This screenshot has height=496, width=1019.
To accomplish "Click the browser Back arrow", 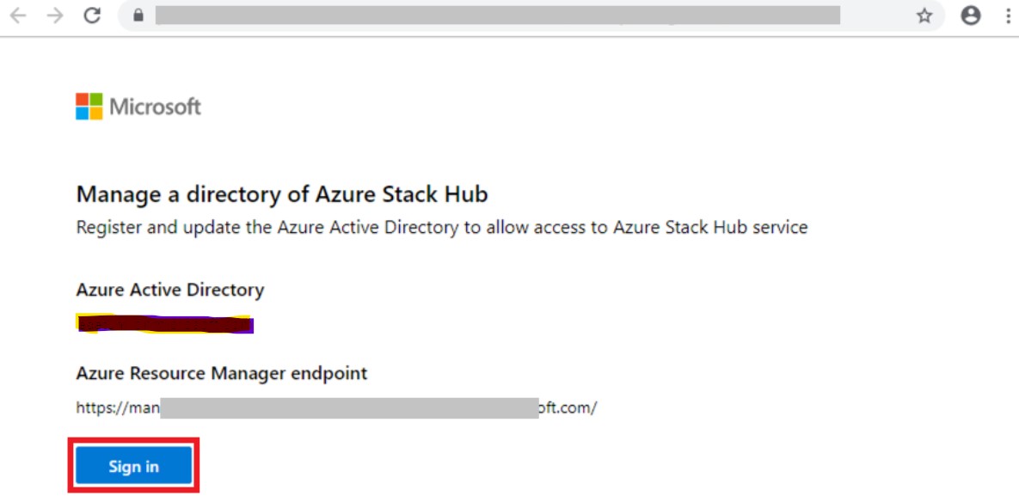I will (x=17, y=15).
